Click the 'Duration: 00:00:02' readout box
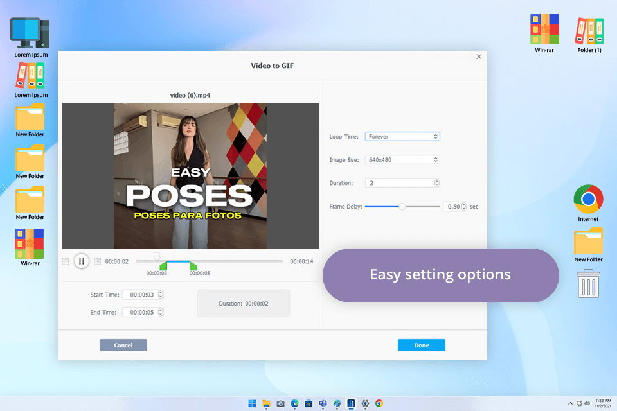Screen dimensions: 617x411 coord(244,303)
